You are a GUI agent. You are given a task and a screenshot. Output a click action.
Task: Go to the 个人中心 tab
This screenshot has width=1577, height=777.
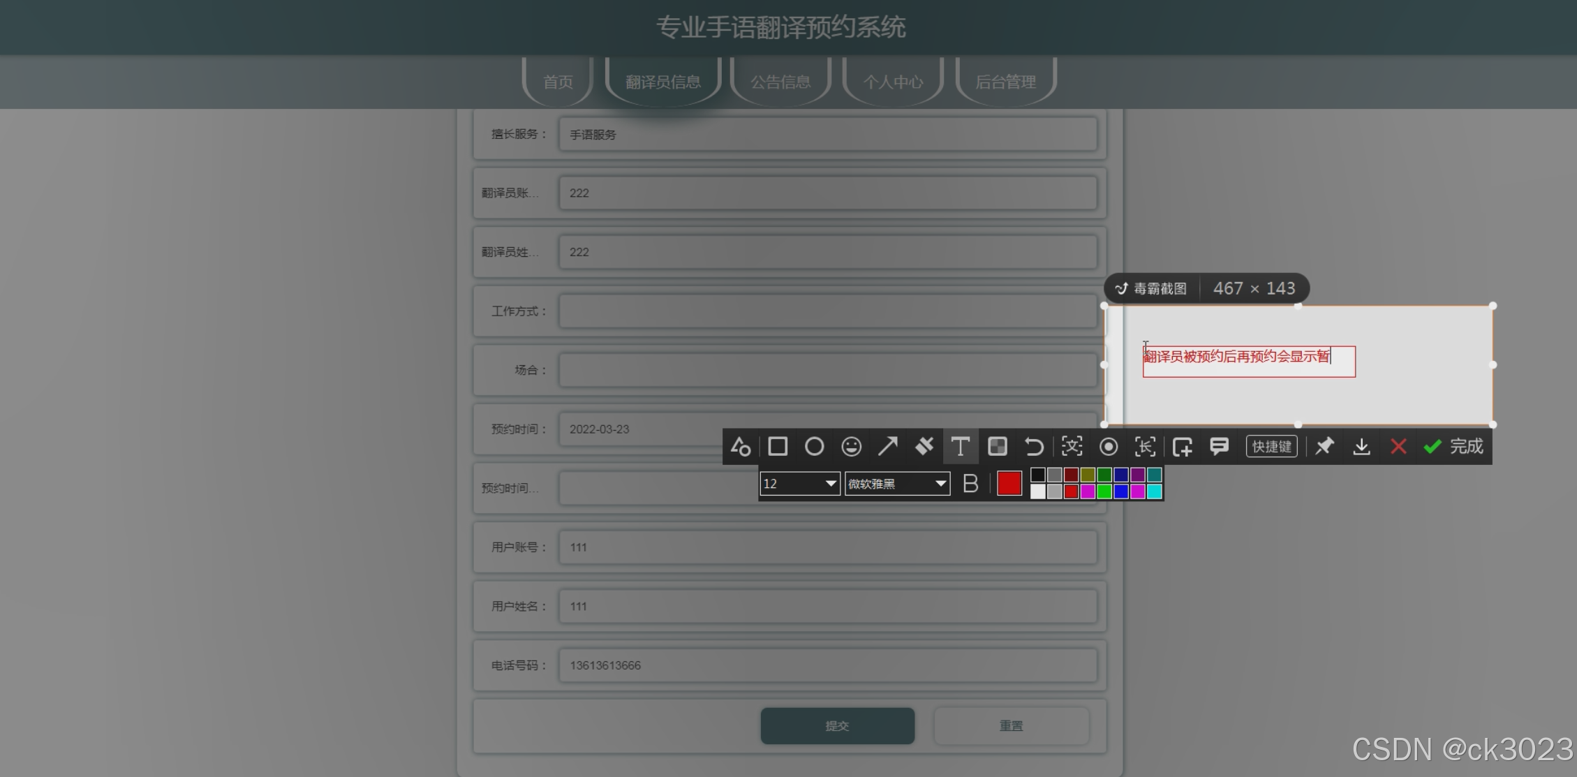[x=893, y=82]
